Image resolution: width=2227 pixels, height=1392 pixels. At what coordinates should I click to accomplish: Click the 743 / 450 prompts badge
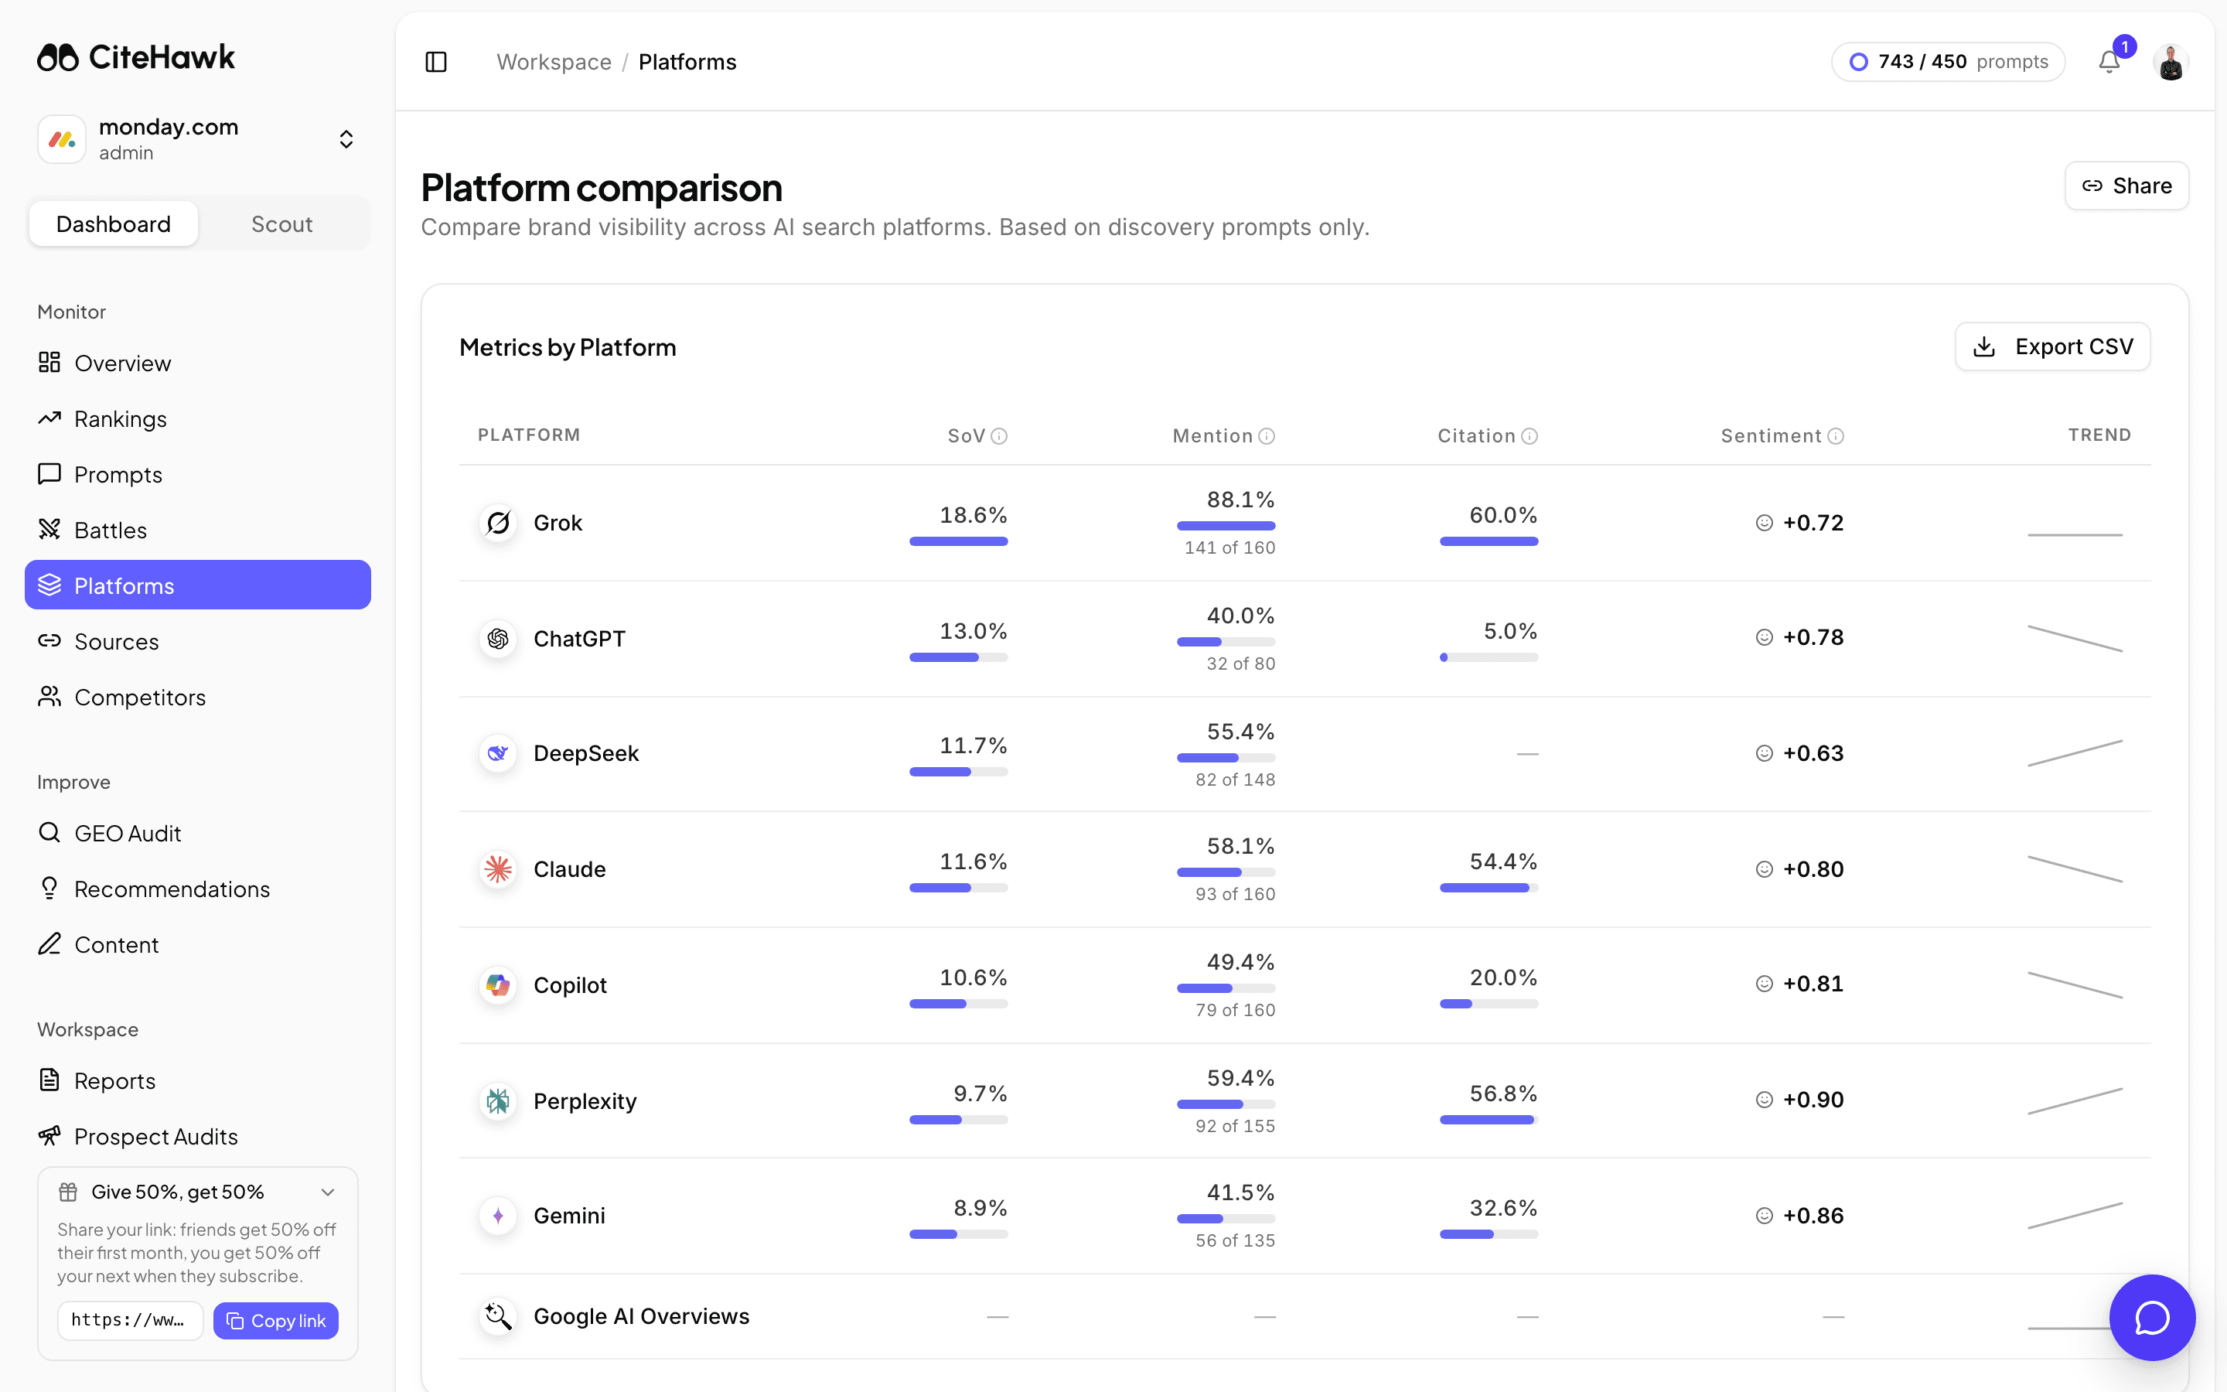(1948, 62)
